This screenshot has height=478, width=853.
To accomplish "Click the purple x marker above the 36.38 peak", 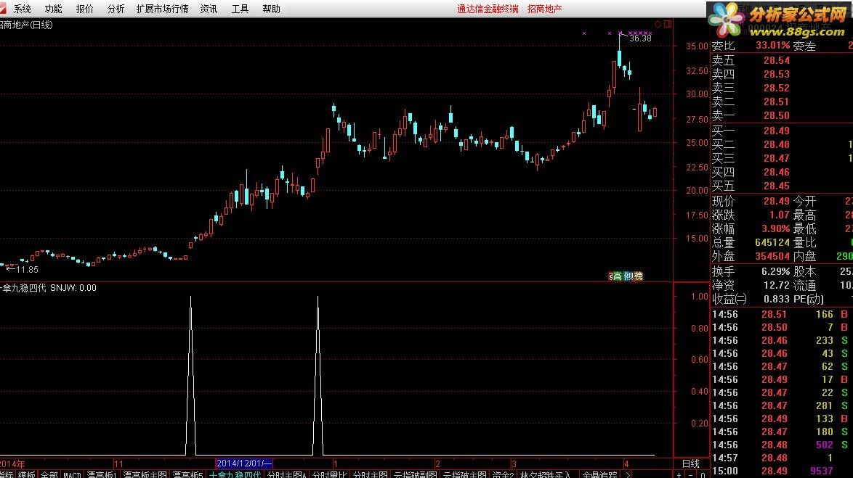I will [x=620, y=33].
